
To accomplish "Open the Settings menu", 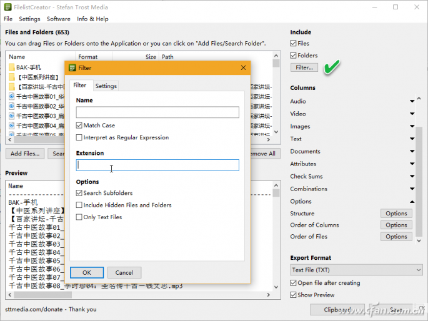I will [29, 19].
